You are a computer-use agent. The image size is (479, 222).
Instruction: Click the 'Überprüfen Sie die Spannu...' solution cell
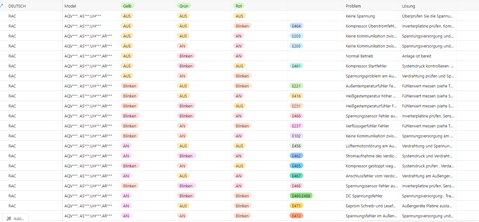pos(428,16)
